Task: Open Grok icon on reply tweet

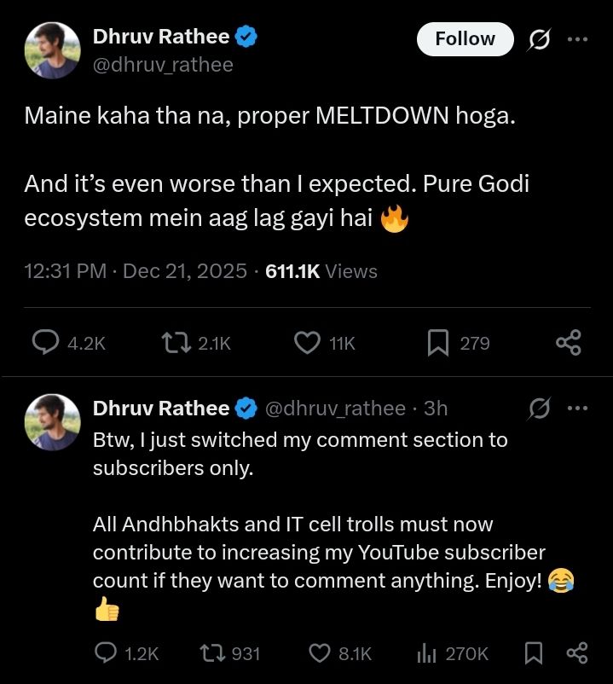Action: tap(539, 409)
